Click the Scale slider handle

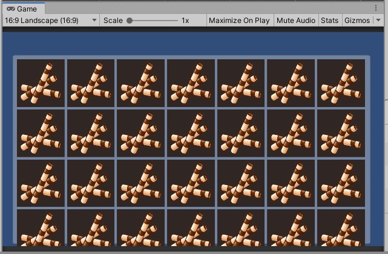[x=130, y=21]
